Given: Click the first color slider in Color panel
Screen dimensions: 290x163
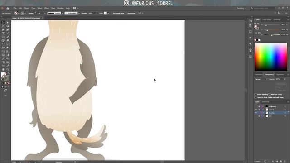Looking at the screenshot, I should [272, 24].
